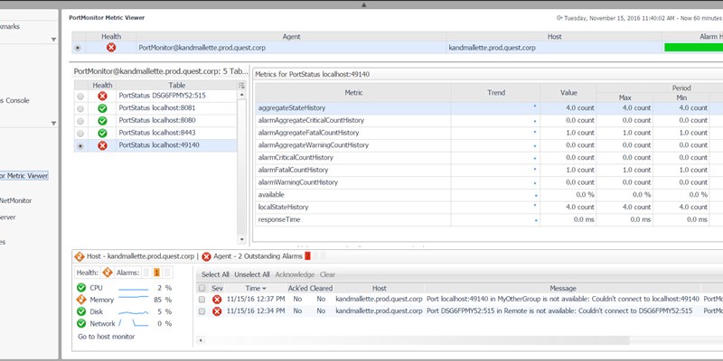
Task: Check the 12:34 PM alarm checkbox
Action: [202, 310]
